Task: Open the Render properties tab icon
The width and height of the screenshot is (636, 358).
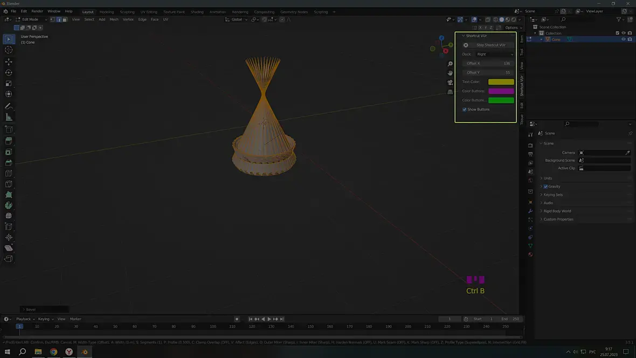Action: pyautogui.click(x=530, y=146)
